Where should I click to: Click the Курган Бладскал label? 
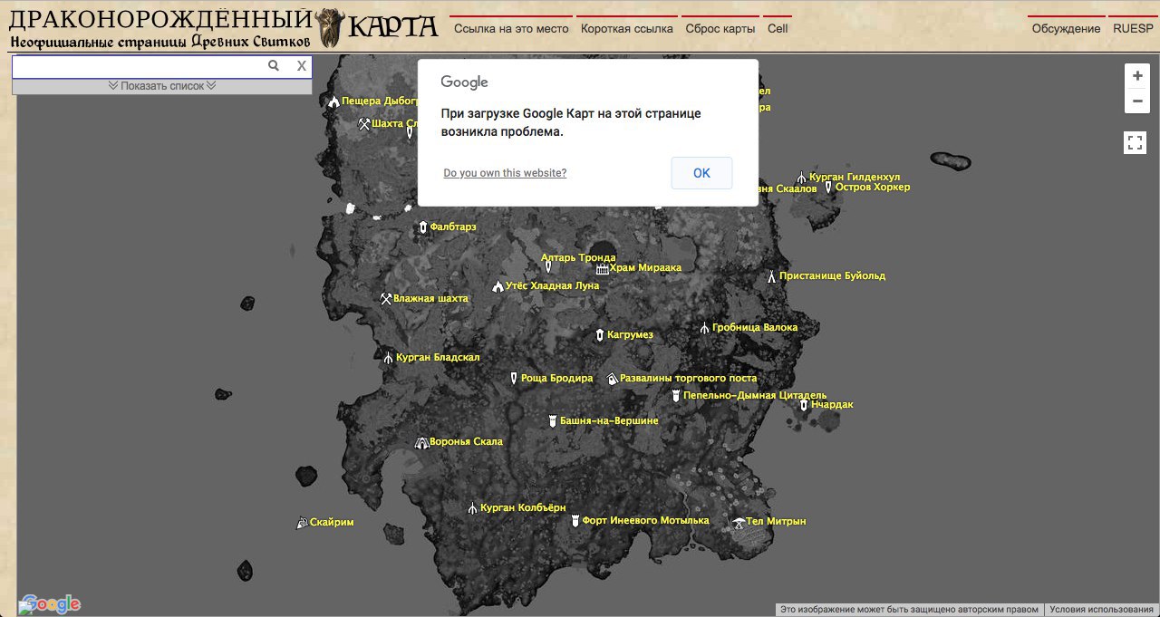pos(438,358)
